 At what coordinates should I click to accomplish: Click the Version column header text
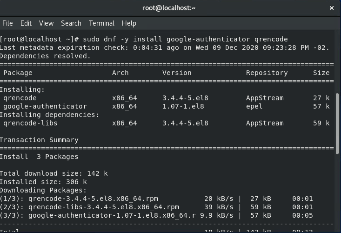pyautogui.click(x=177, y=73)
